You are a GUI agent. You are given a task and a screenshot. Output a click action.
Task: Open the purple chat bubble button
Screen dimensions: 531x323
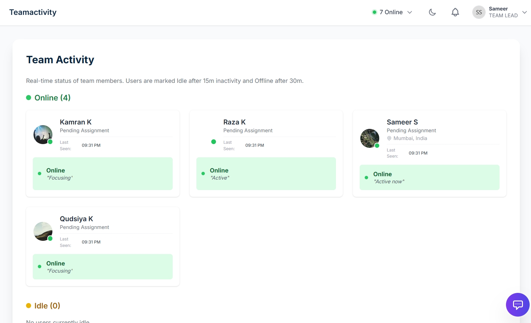point(517,304)
